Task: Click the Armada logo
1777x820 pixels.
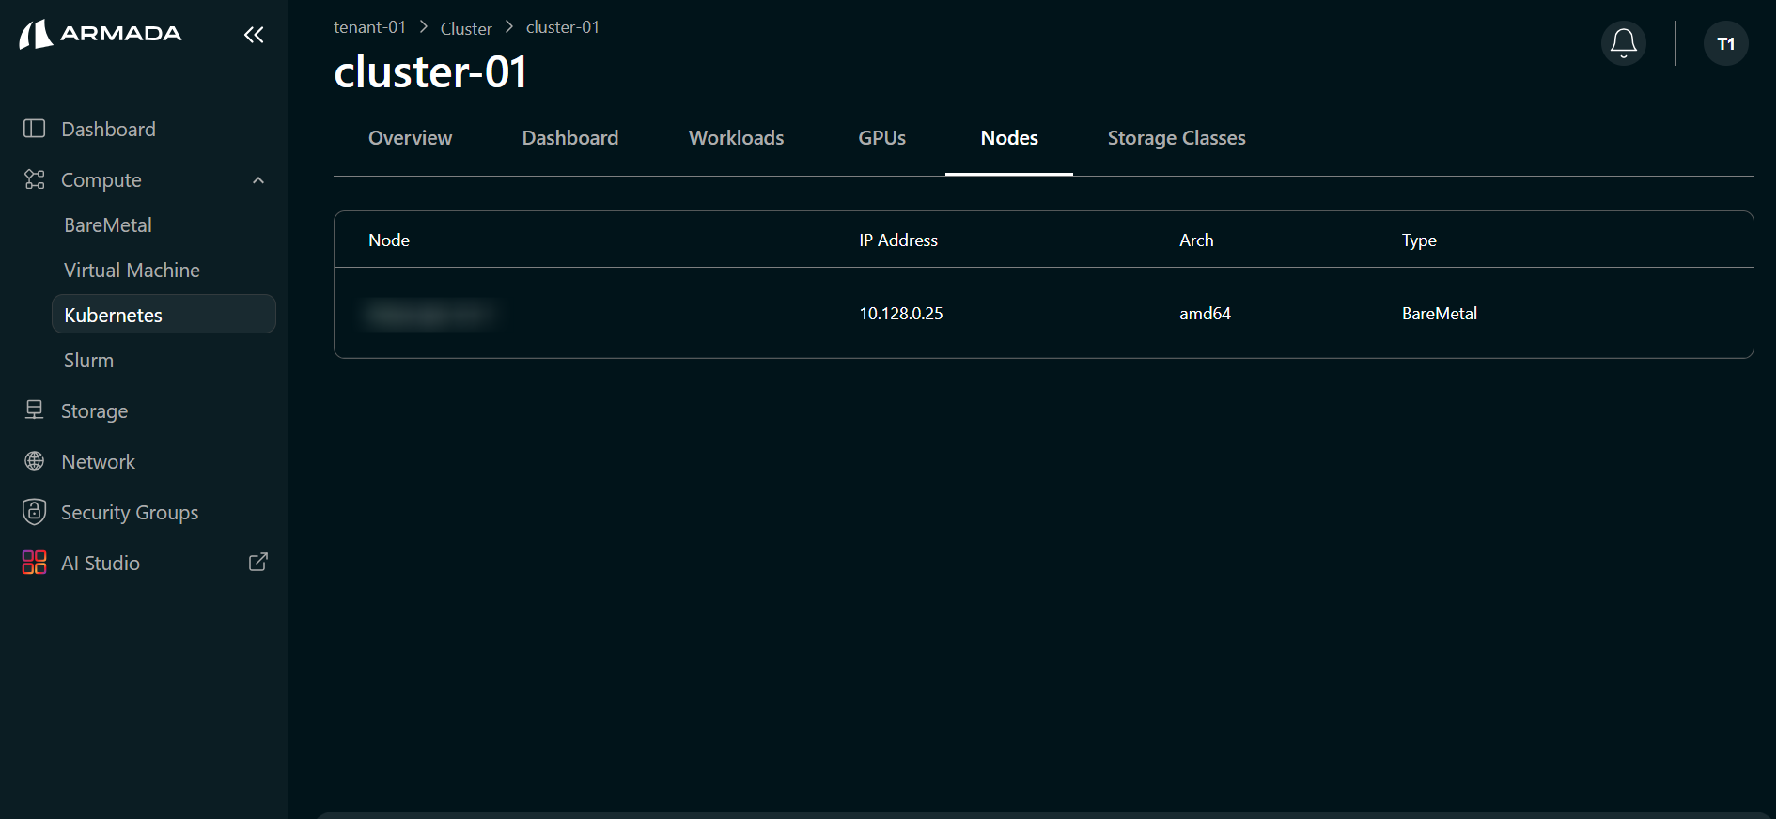Action: pyautogui.click(x=101, y=34)
